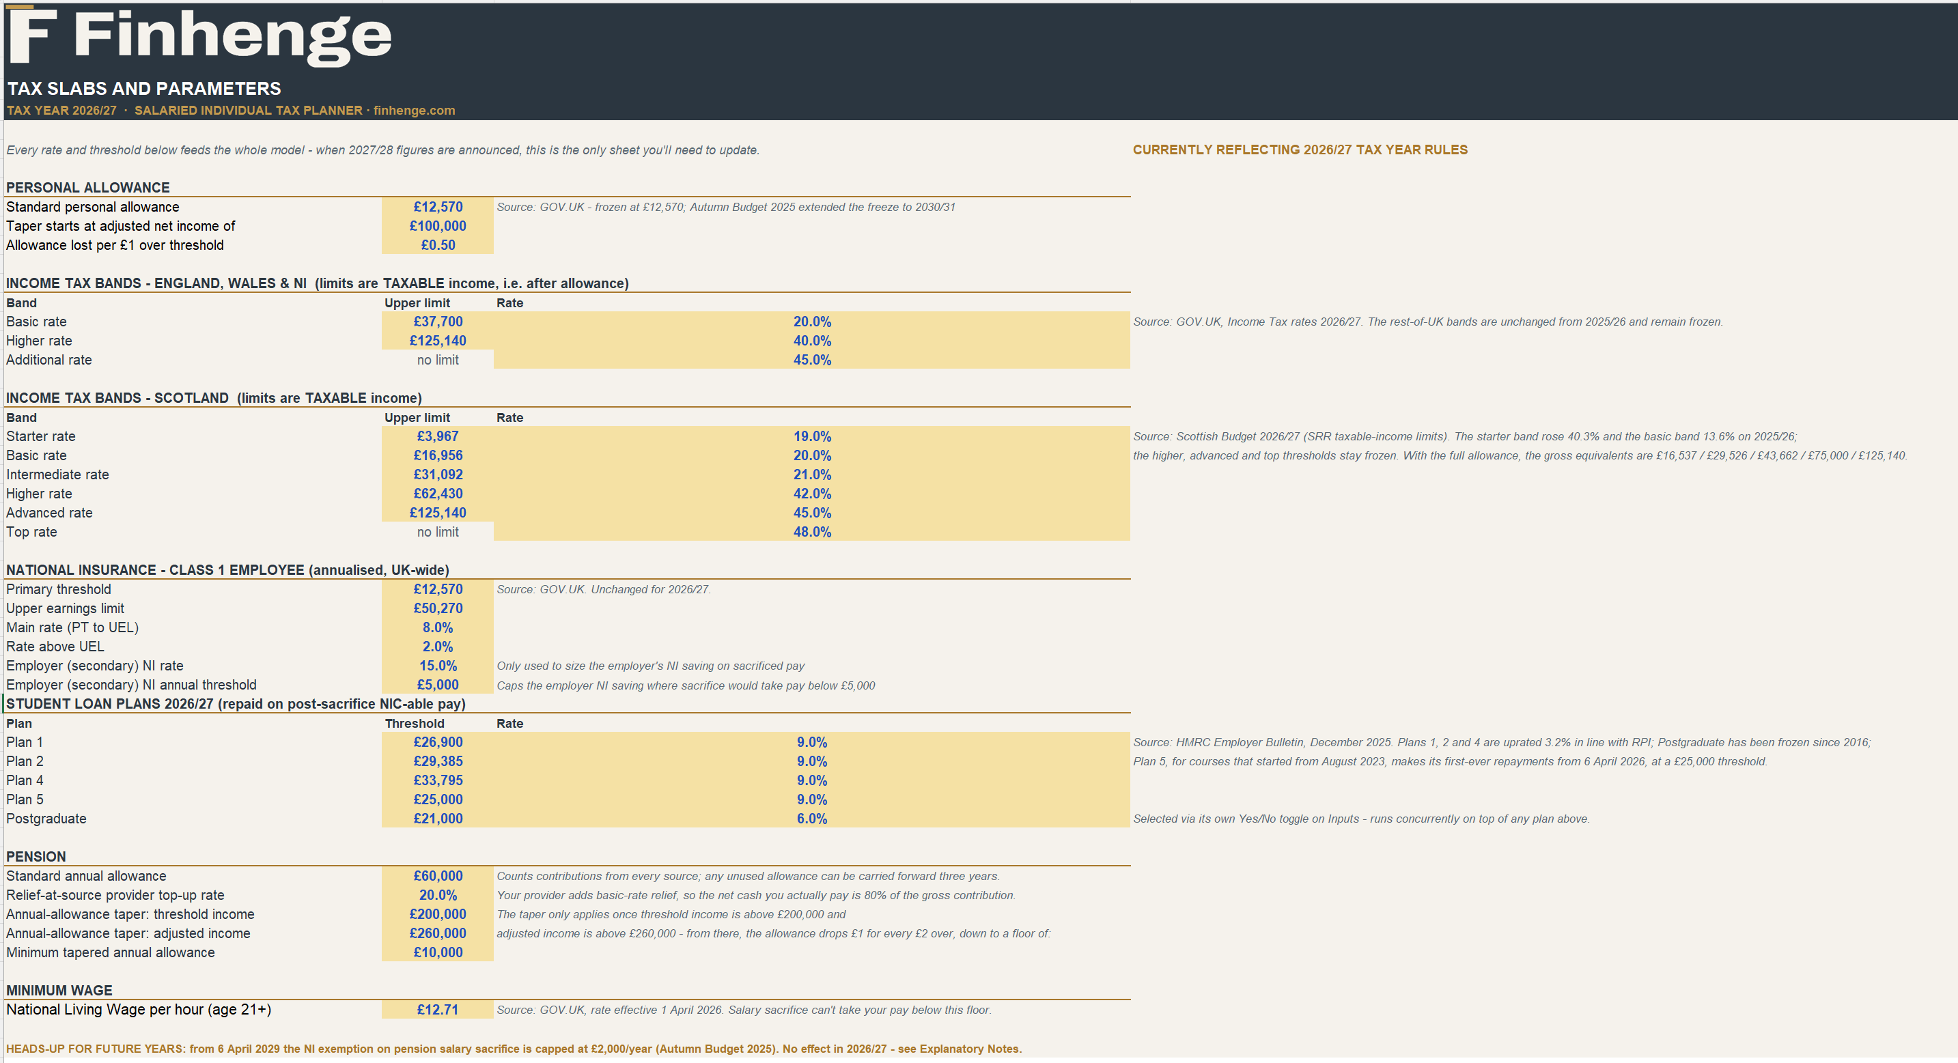This screenshot has height=1063, width=1958.
Task: Select the Employer NI rate 15.0% cell
Action: coord(438,666)
